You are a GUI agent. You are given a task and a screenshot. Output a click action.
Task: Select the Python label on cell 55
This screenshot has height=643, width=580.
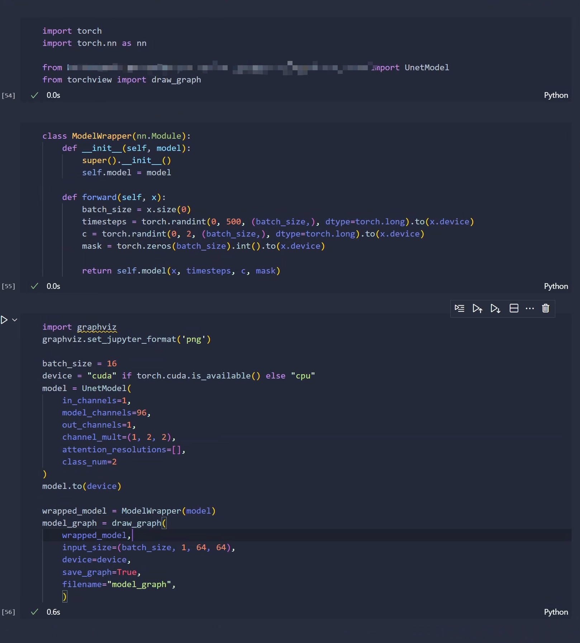(556, 286)
